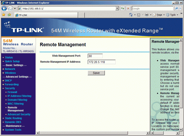The height and width of the screenshot is (136, 184).
Task: Open the search provider dropdown arrow
Action: tap(180, 8)
